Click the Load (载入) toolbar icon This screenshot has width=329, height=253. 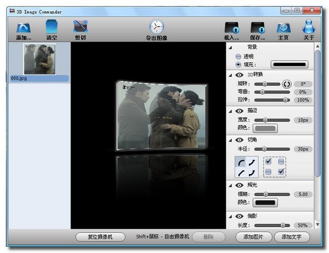point(232,27)
